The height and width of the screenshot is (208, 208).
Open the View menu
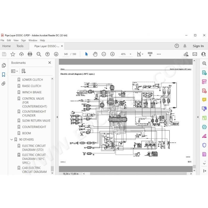16,40
